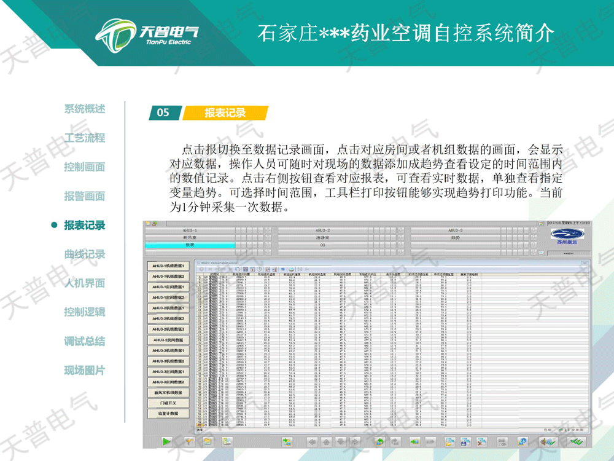Viewport: 614px width, 461px height.
Task: Click the 天普电气 TianPu Electric logo
Action: pyautogui.click(x=147, y=35)
